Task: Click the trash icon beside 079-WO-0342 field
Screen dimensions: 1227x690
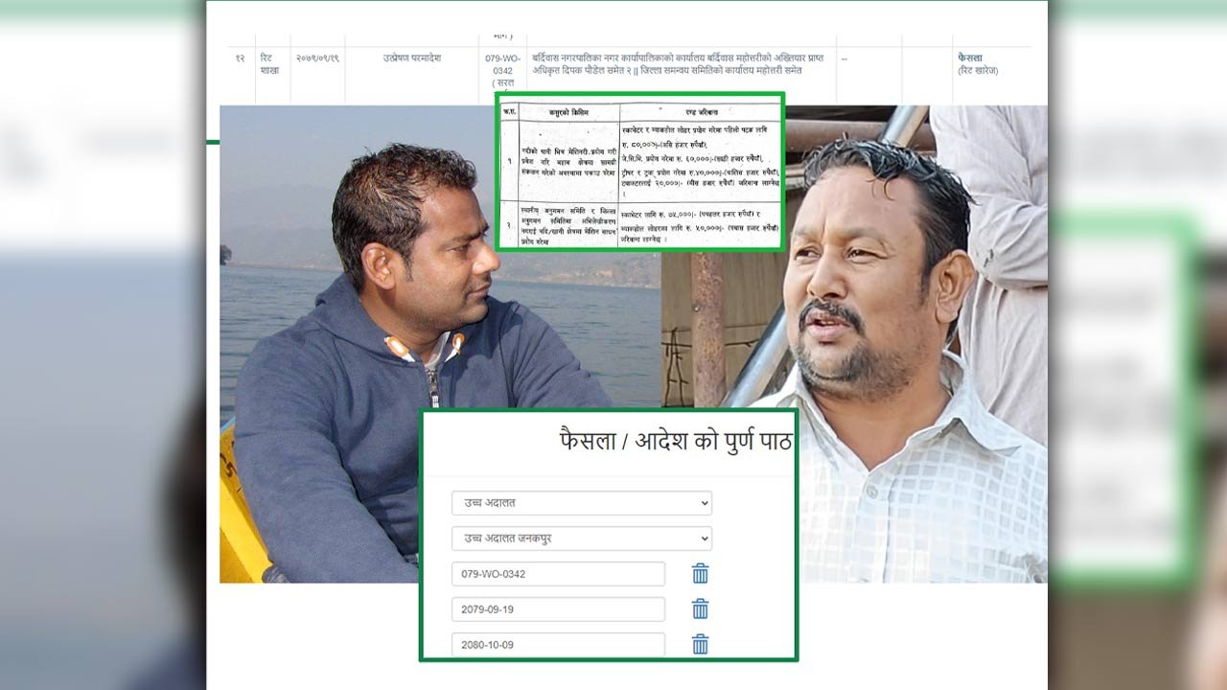Action: [x=700, y=574]
